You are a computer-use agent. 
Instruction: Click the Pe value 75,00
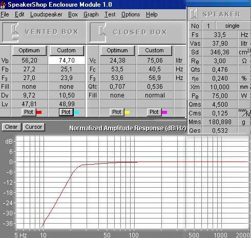click(x=220, y=96)
